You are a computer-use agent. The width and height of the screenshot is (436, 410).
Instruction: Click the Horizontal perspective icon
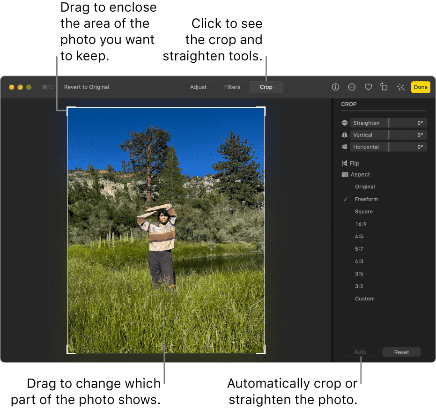(345, 147)
